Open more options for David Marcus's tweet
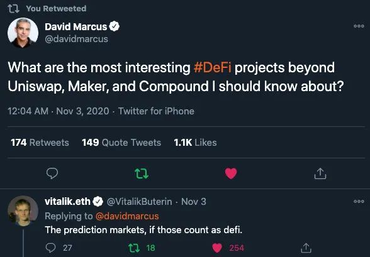 359,26
